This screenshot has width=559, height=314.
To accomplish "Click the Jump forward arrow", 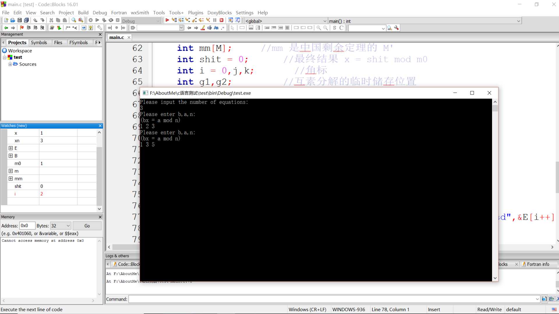I will tap(13, 28).
